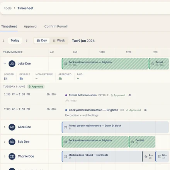
Task: Open Jake's Backyard transformation — Brighton time block
Action: [105, 64]
